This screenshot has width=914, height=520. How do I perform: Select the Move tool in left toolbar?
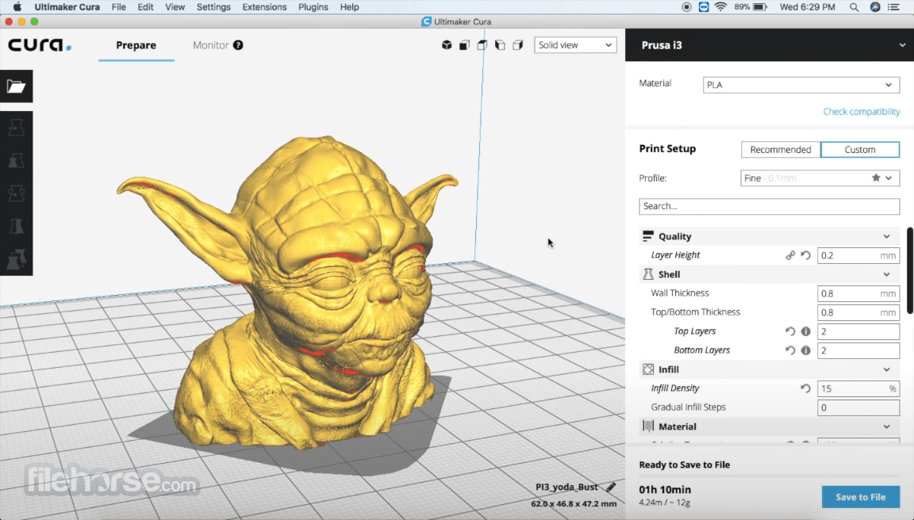pyautogui.click(x=17, y=128)
